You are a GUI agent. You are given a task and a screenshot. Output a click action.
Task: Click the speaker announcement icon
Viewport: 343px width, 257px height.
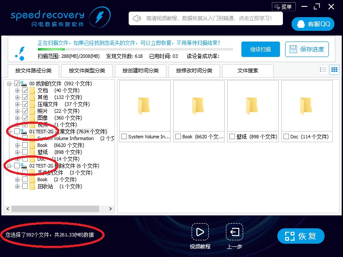click(137, 18)
